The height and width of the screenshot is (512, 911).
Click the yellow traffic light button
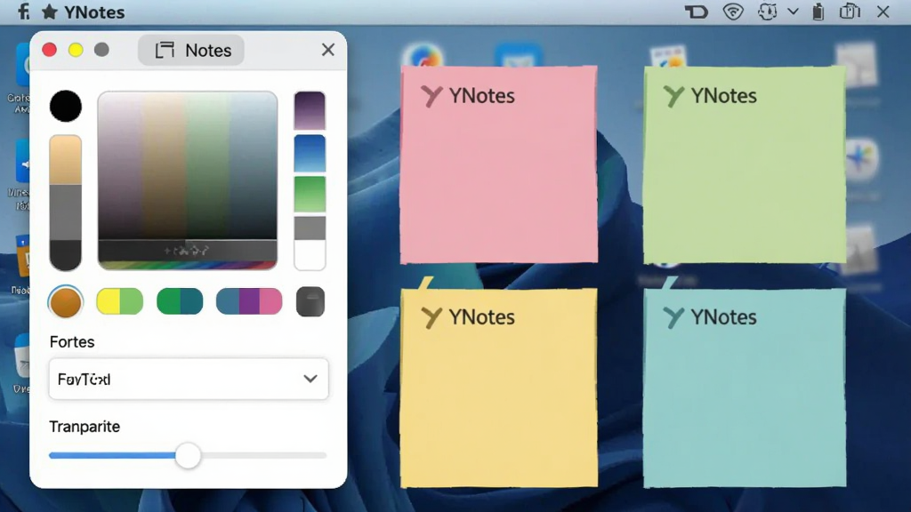[x=76, y=50]
